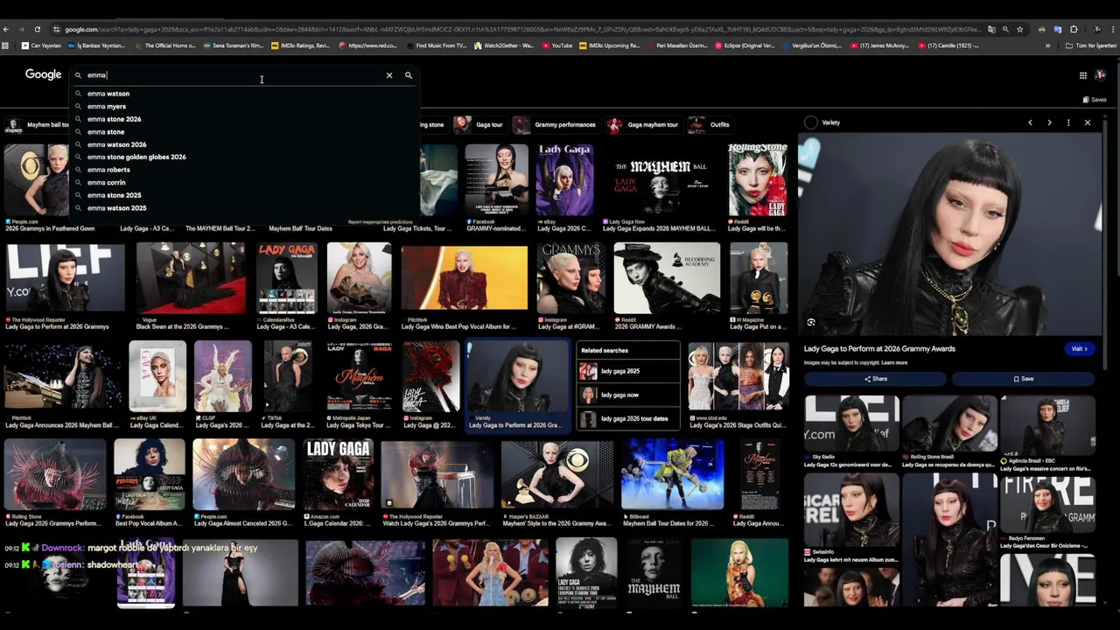1120x630 pixels.
Task: Select the 'emma stone 2026' suggestion
Action: (245, 119)
